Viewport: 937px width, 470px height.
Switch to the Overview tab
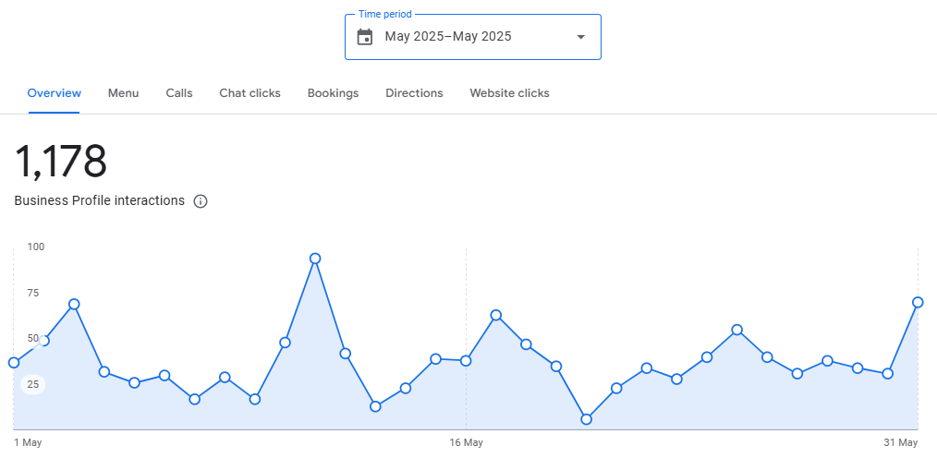55,93
